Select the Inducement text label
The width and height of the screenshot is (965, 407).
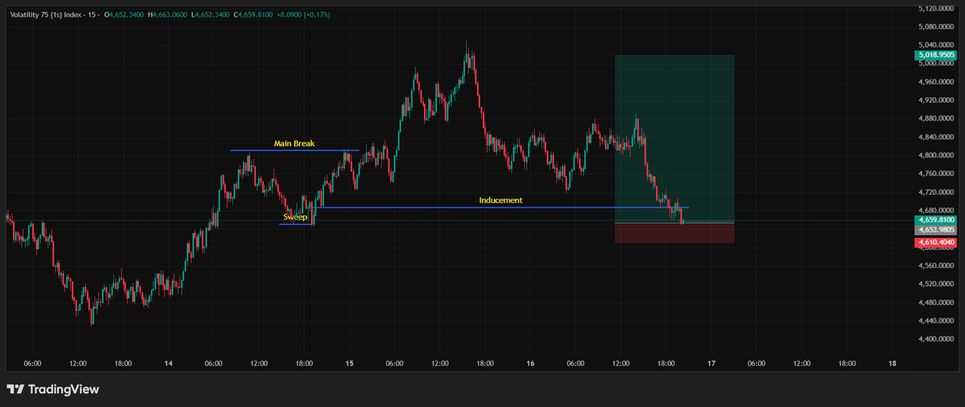pyautogui.click(x=501, y=200)
